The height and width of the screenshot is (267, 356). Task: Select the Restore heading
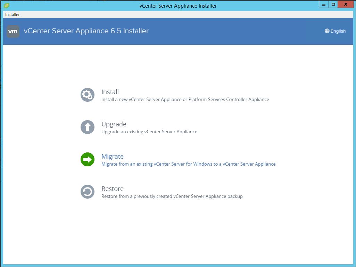[x=112, y=189]
